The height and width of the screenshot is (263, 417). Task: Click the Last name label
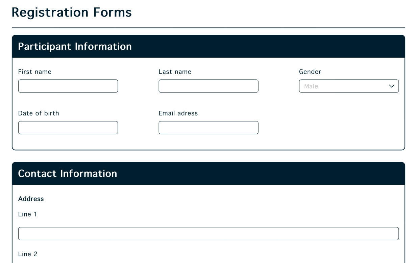175,72
